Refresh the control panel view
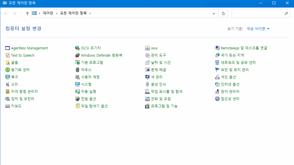Image resolution: width=294 pixels, height=165 pixels. 223,13
